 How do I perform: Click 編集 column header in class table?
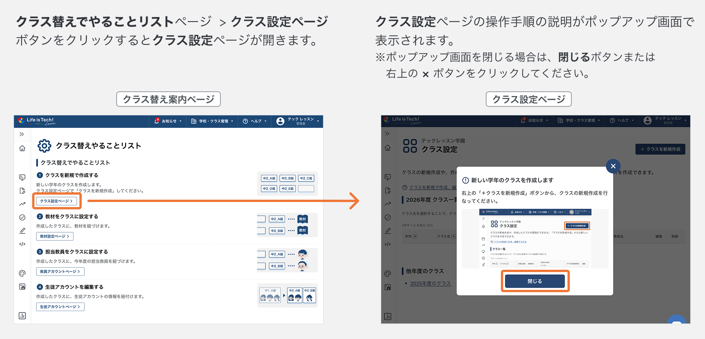[x=659, y=236]
